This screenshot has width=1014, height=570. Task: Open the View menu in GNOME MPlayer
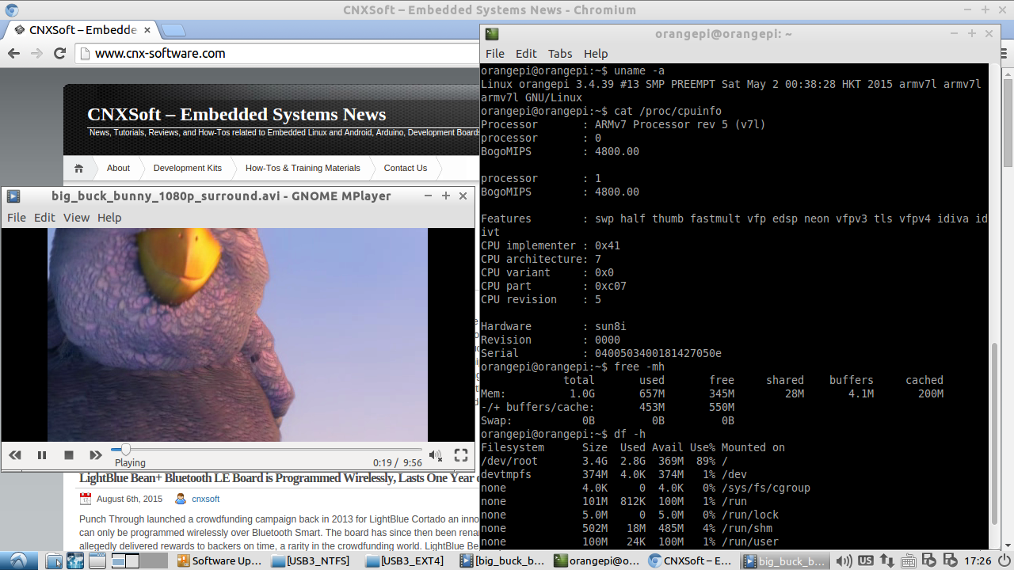point(76,218)
